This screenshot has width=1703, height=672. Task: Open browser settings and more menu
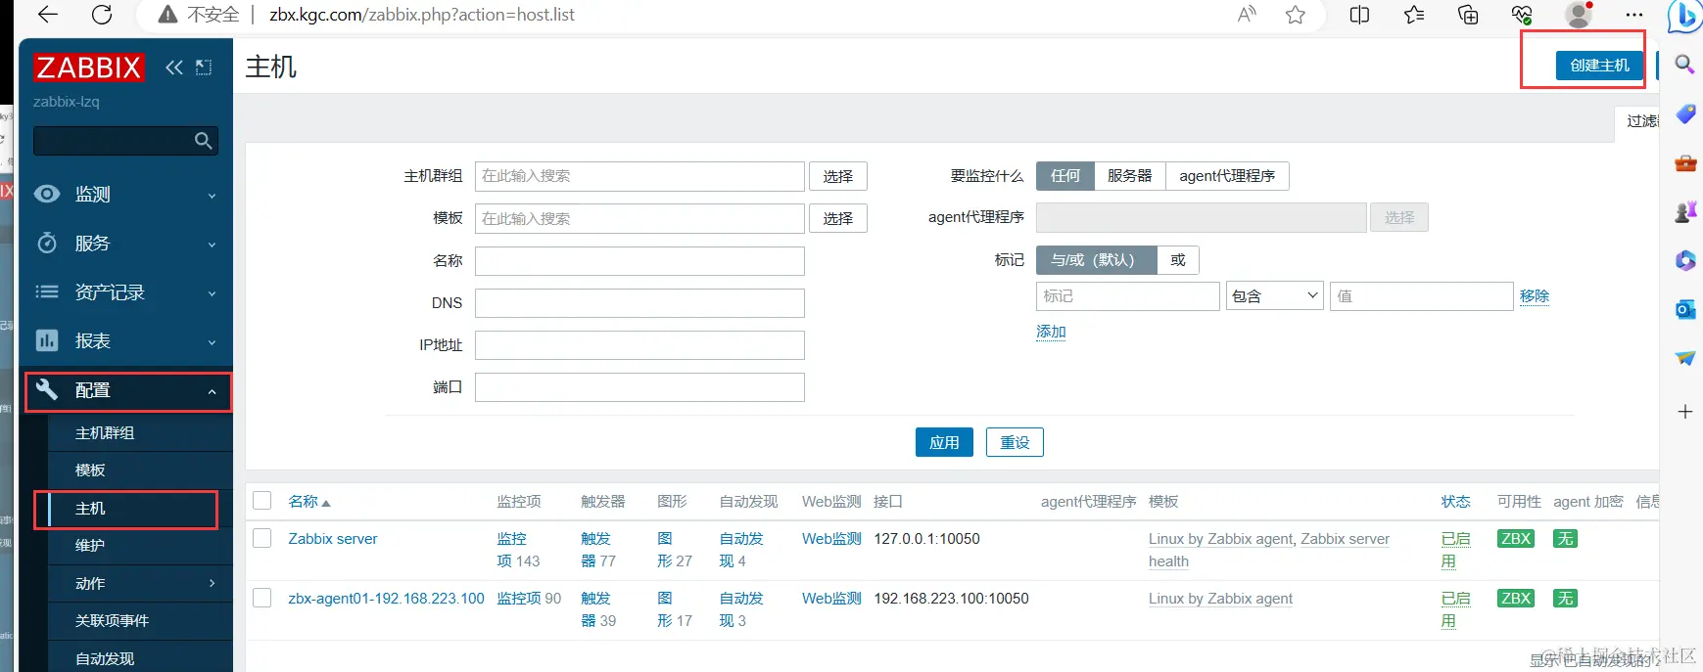coord(1633,14)
